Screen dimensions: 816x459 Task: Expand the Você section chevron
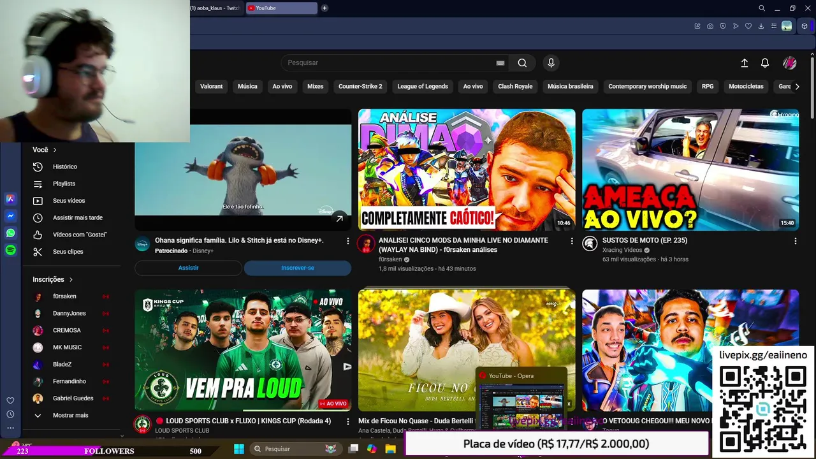(55, 150)
